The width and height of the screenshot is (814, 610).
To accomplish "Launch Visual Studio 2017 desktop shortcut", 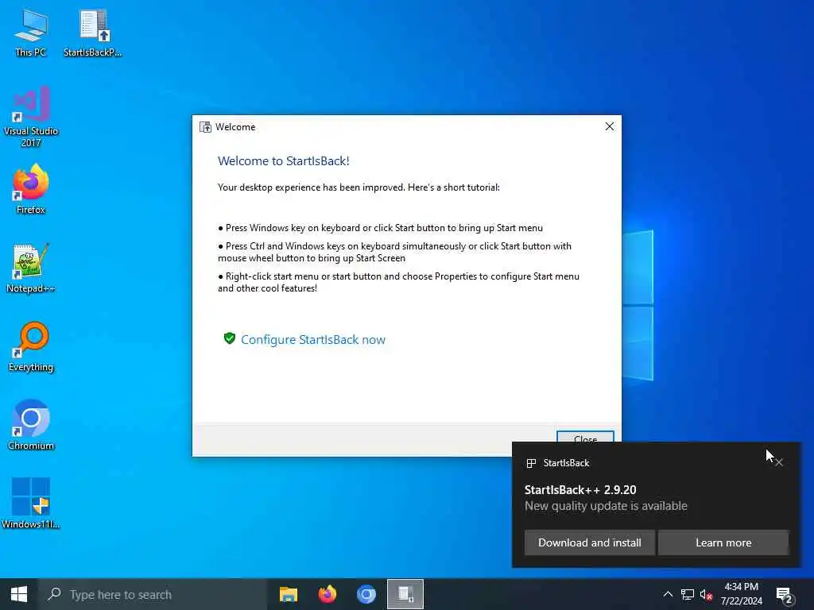I will click(31, 118).
